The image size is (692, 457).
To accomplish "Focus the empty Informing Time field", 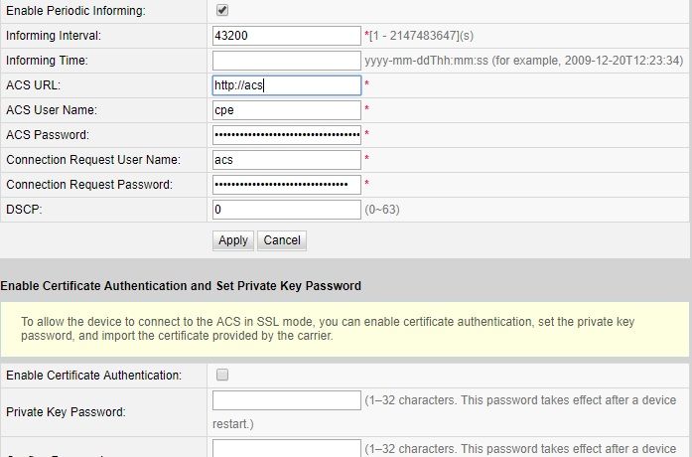I will [x=286, y=61].
